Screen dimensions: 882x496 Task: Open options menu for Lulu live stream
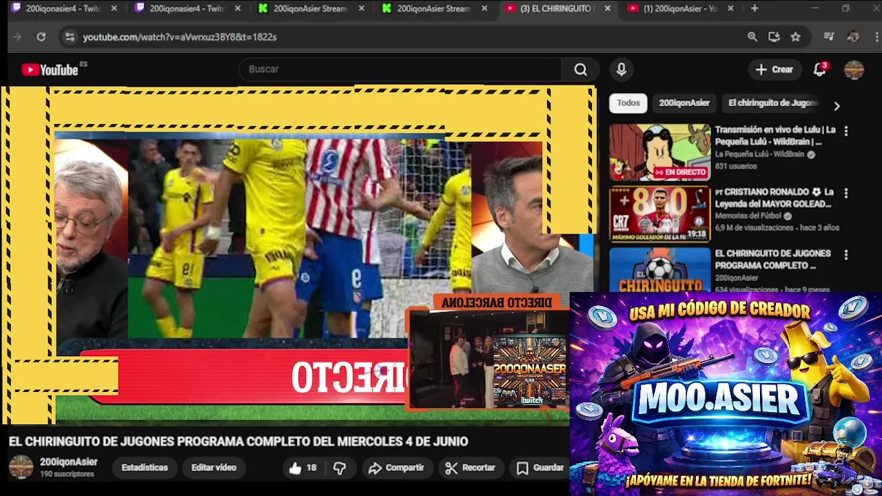pos(845,130)
